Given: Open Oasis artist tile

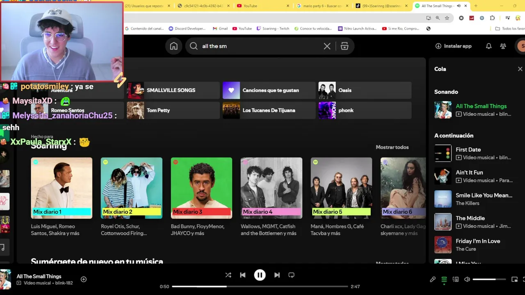Looking at the screenshot, I should [x=365, y=90].
